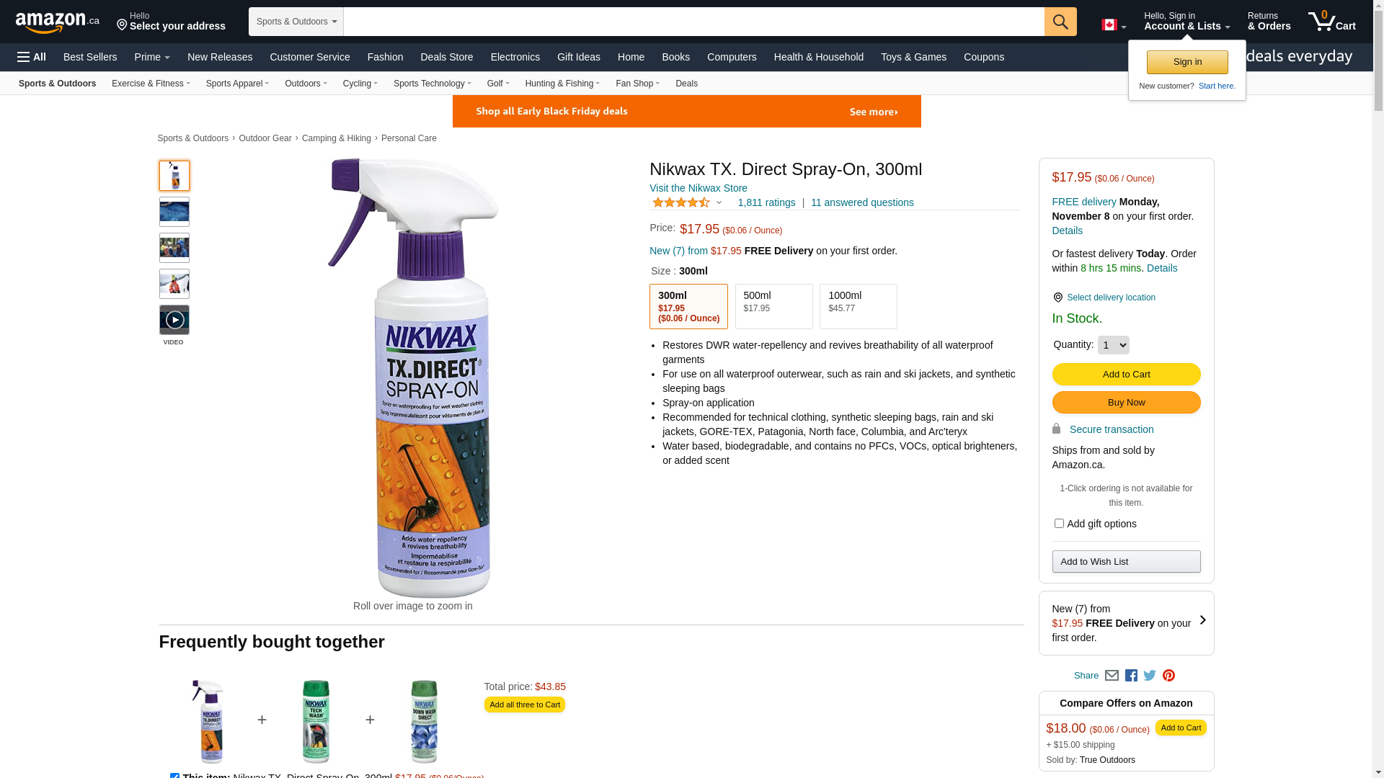Visit the Nikwax Store link
This screenshot has width=1384, height=778.
[698, 188]
